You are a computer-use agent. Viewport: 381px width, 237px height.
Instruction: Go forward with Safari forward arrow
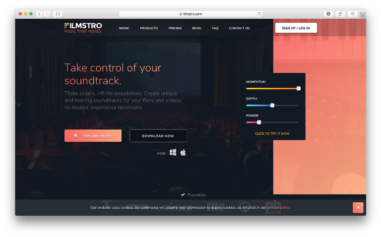(x=47, y=14)
